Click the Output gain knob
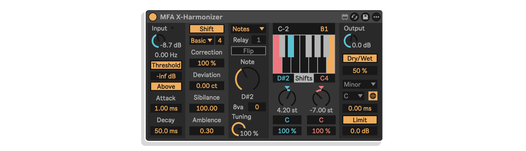 (x=350, y=41)
